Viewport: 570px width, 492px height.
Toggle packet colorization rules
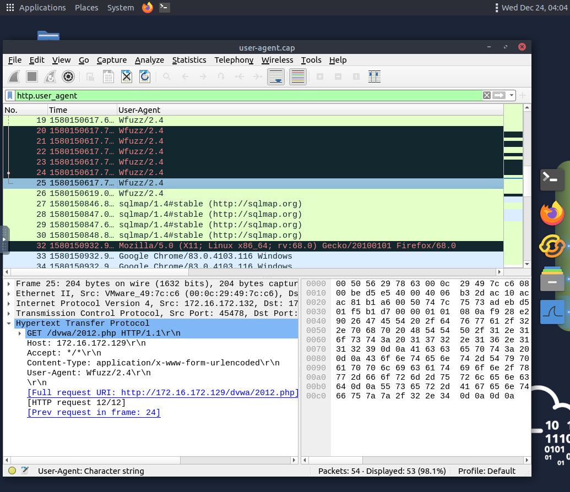(298, 76)
